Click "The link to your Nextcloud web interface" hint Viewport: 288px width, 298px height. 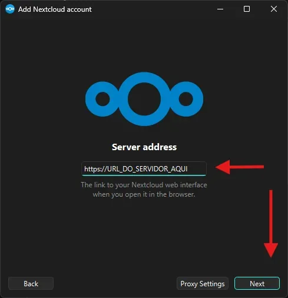click(x=144, y=185)
